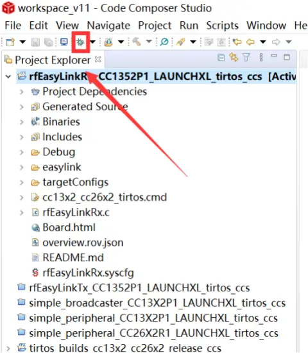Select rfEasyLinkRx.syscfg file

88,273
